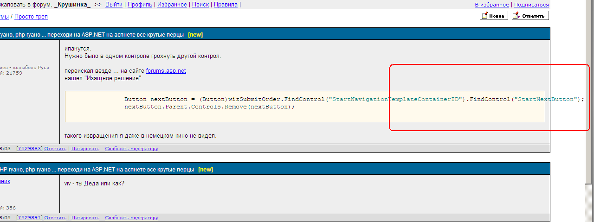Screen dimensions: 594x222
Task: Follow the forums.asp.net link in the post
Action: (x=166, y=71)
